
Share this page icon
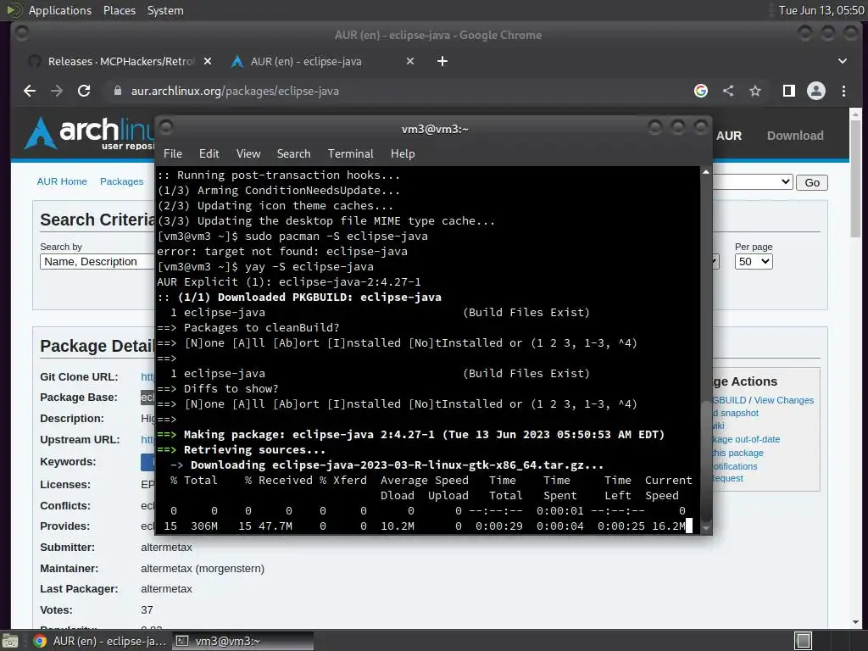point(728,91)
